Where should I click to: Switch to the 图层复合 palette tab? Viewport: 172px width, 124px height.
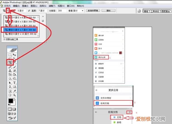pyautogui.click(x=166, y=11)
